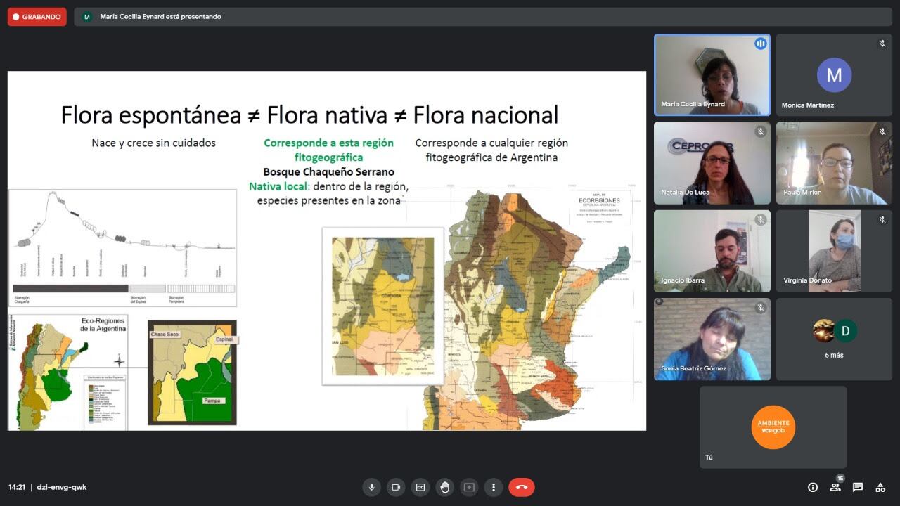Open the chat panel
900x506 pixels.
click(858, 487)
